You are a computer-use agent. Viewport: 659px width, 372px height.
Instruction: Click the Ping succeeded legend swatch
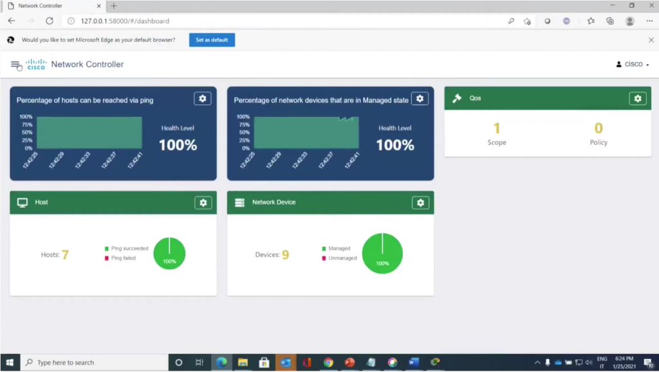(107, 249)
